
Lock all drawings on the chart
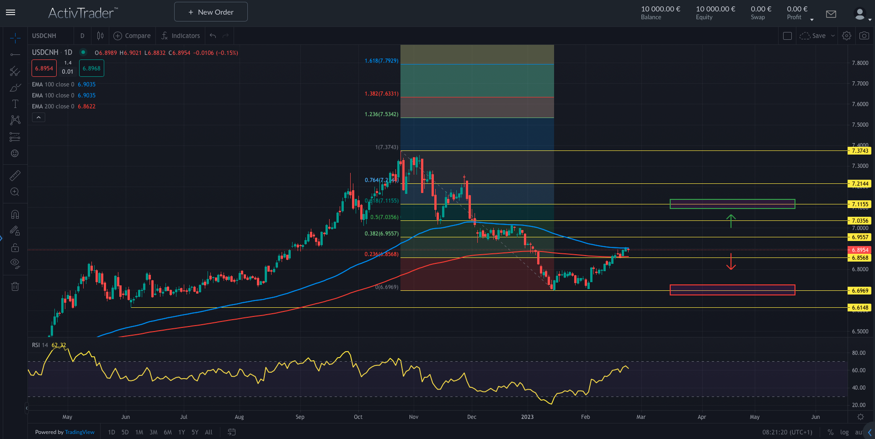click(15, 248)
